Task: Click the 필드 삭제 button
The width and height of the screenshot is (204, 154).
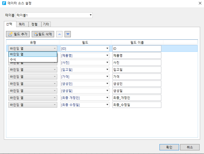Action: click(43, 34)
